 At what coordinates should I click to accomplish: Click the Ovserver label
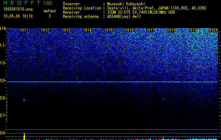pos(71,4)
